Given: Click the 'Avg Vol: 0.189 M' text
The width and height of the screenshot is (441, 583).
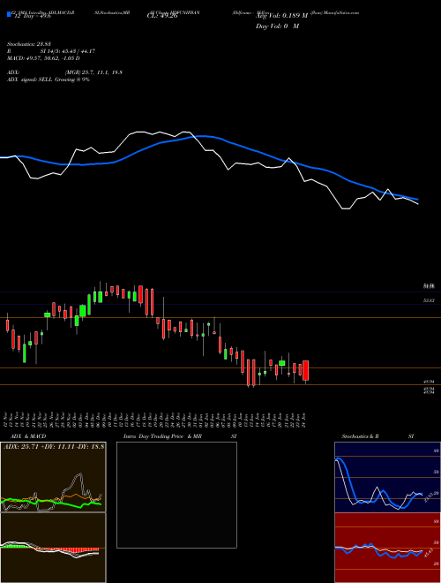Looking at the screenshot, I should pyautogui.click(x=281, y=16).
